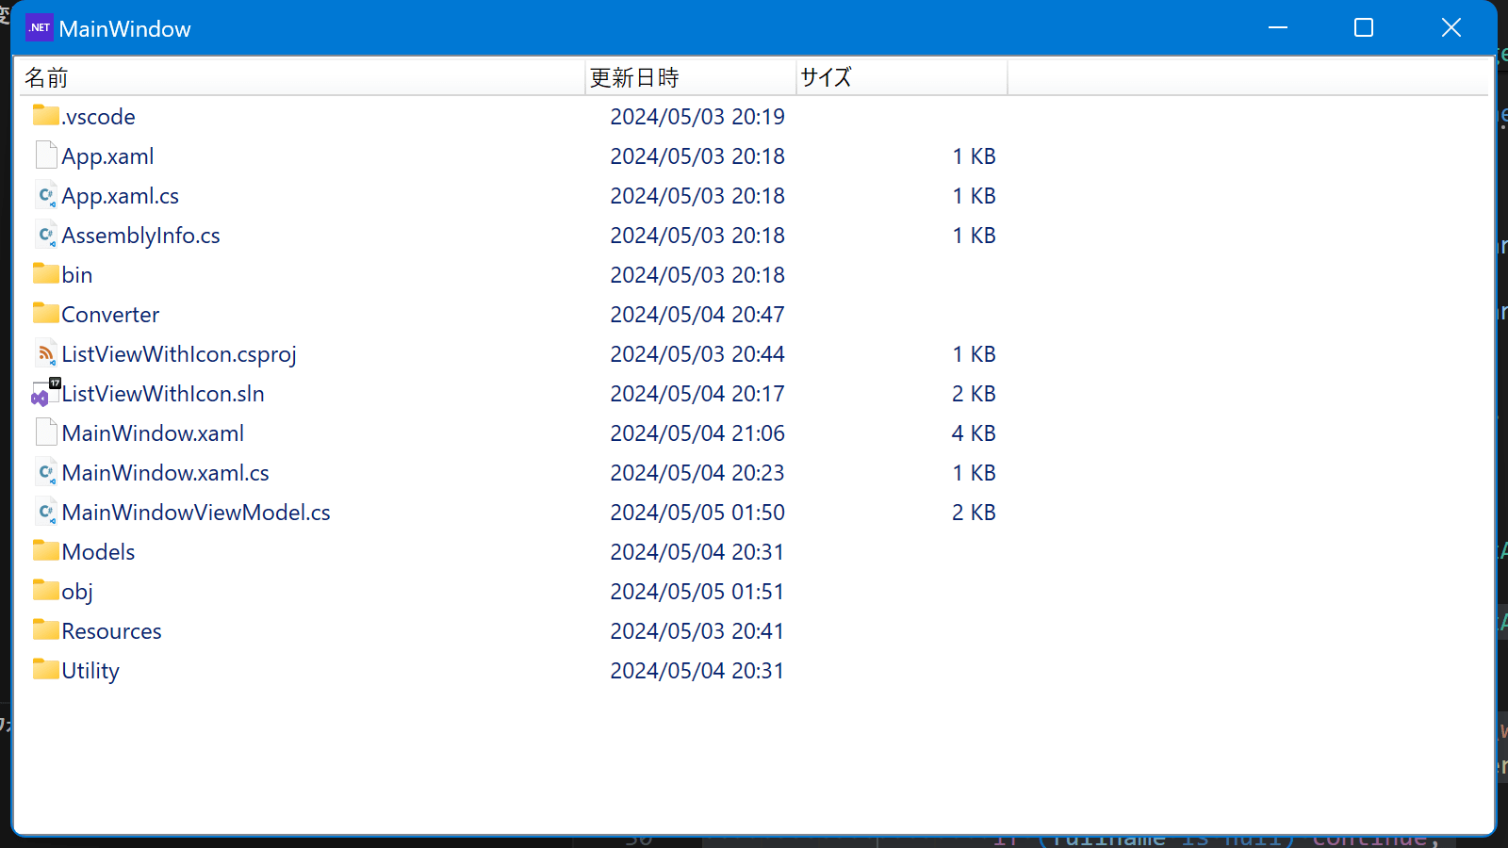The width and height of the screenshot is (1508, 848).
Task: Click the C# icon next to MainWindowViewModel.cs
Action: click(45, 512)
